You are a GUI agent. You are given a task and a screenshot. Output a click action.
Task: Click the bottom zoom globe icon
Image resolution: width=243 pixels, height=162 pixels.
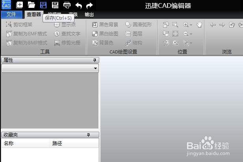point(186,43)
